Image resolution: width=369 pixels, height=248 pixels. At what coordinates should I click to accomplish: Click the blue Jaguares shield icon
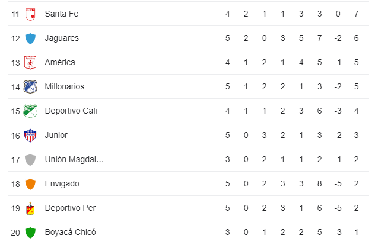pyautogui.click(x=30, y=38)
